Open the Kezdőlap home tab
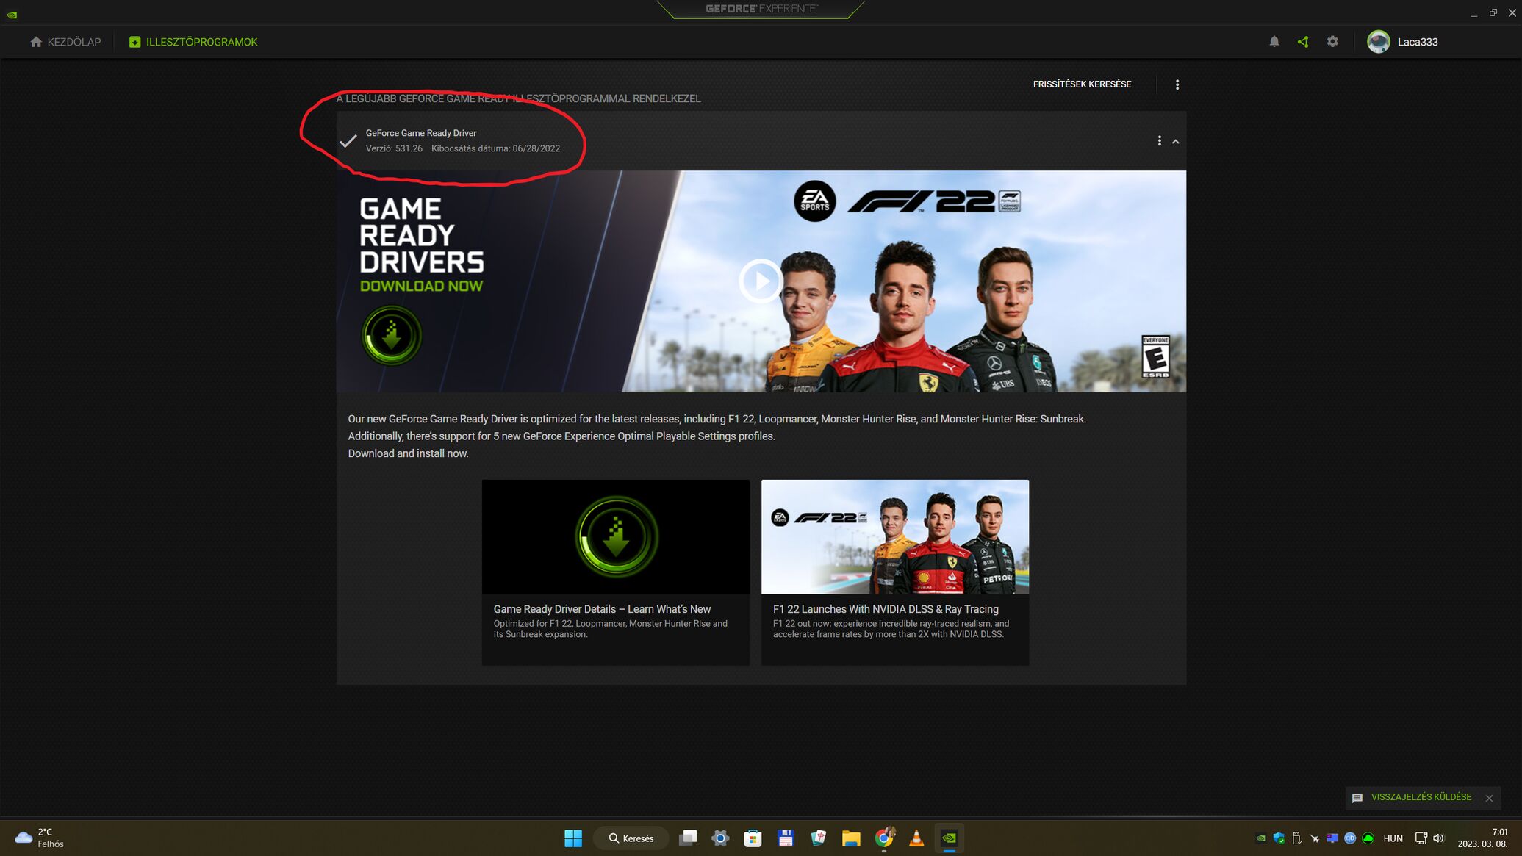The width and height of the screenshot is (1522, 856). pyautogui.click(x=65, y=42)
